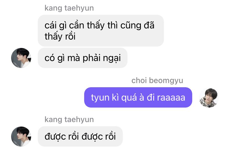Click "thấy rồi" on the first bubble's second line
Viewport: 230px width, 153px height.
point(60,36)
